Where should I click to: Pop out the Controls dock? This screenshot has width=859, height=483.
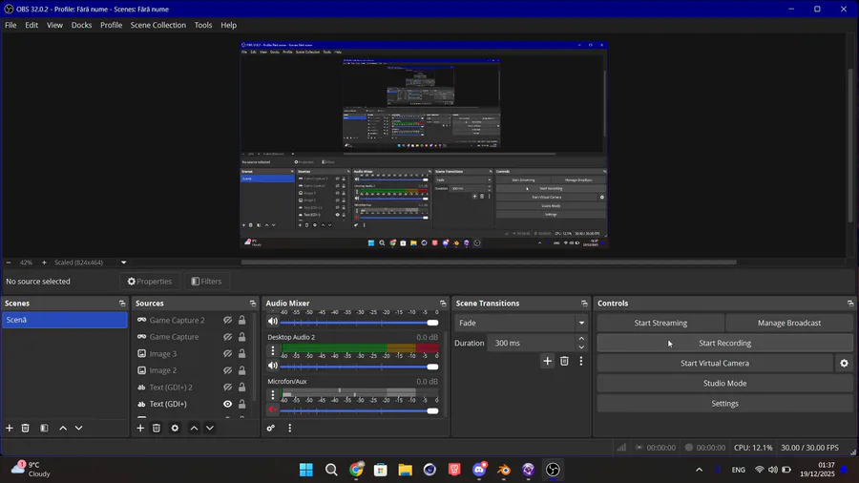pyautogui.click(x=850, y=304)
